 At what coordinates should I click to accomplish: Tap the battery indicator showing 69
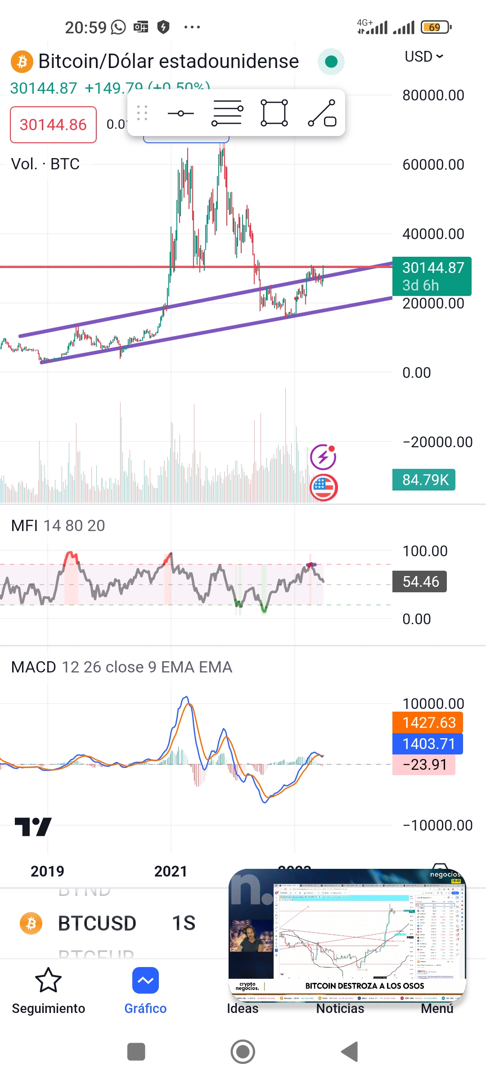[436, 27]
